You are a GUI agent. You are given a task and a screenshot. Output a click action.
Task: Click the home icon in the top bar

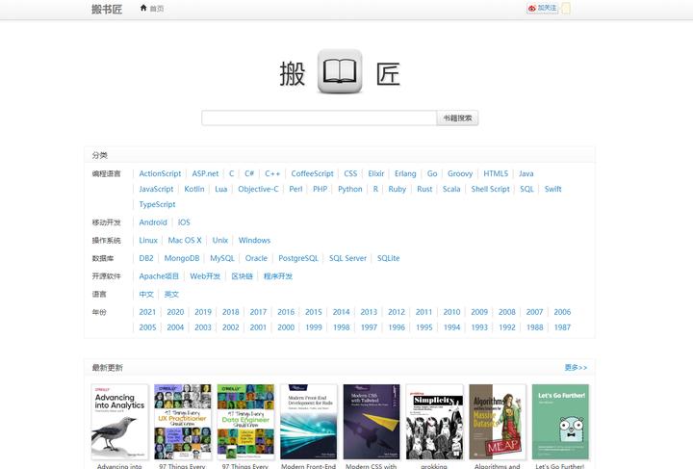143,8
